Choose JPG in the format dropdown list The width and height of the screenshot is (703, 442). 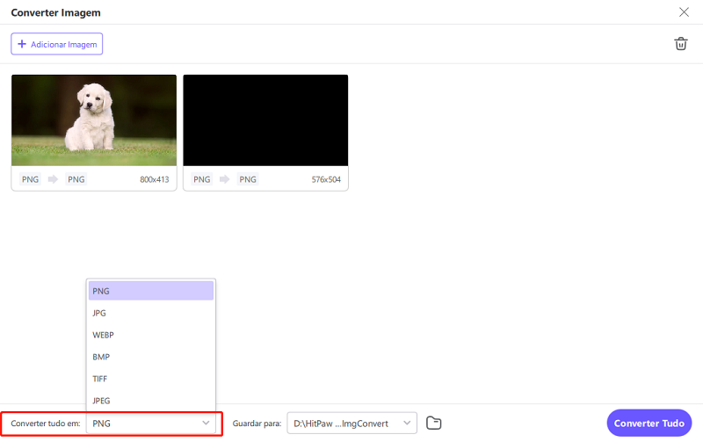point(151,313)
